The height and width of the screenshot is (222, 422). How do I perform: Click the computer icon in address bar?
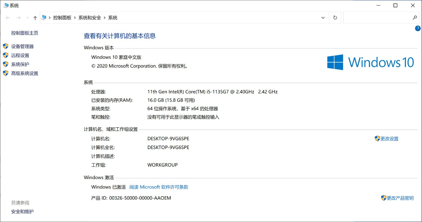tap(44, 17)
